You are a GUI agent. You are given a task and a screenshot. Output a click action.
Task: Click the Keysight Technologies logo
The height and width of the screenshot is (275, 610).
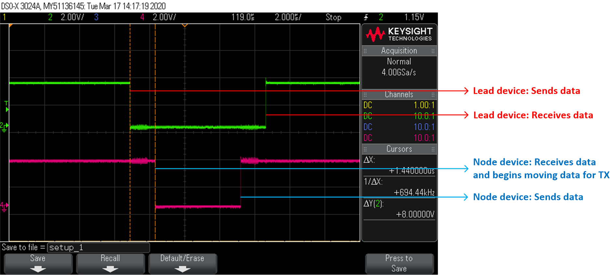point(399,34)
